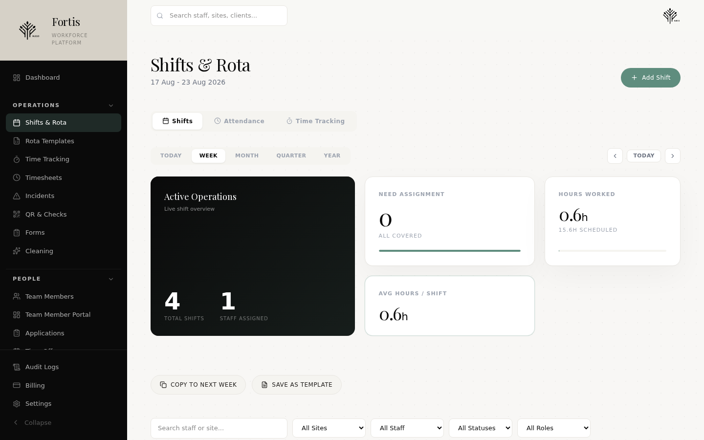The width and height of the screenshot is (704, 440).
Task: Select the QUARTER range option
Action: (x=291, y=156)
